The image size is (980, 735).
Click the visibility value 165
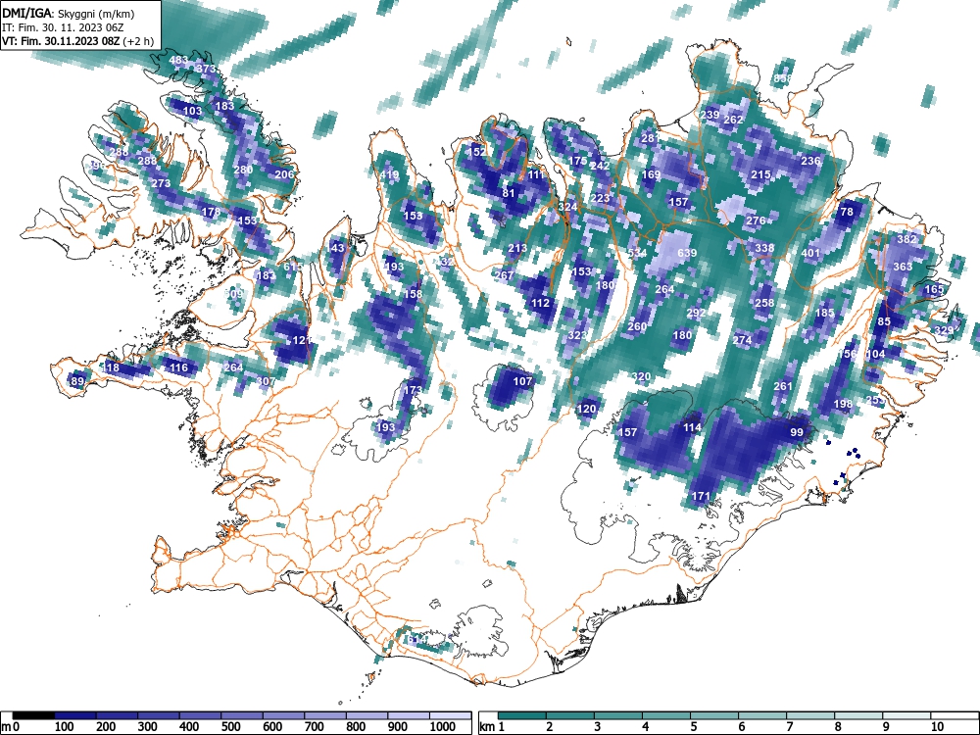934,289
